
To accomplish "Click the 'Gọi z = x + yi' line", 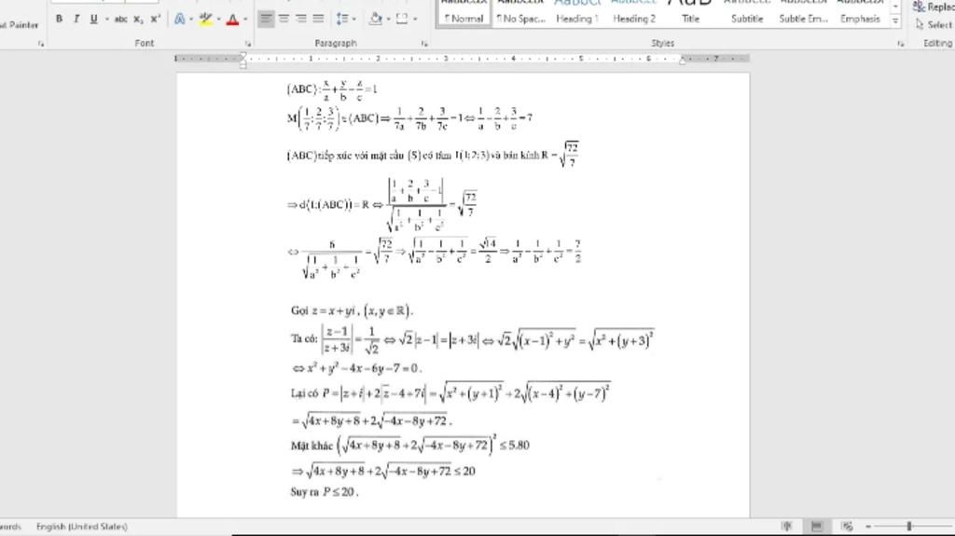I will [352, 310].
